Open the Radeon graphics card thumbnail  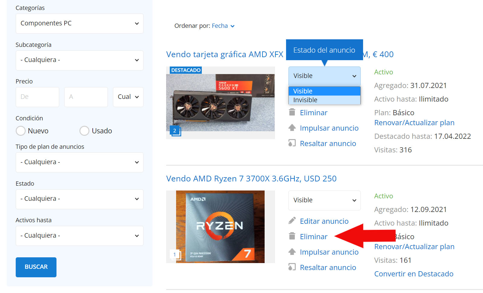click(221, 103)
